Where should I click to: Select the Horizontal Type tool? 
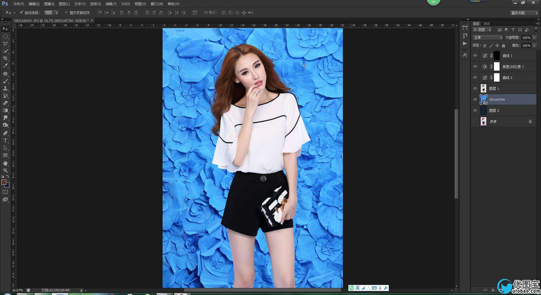coord(5,140)
